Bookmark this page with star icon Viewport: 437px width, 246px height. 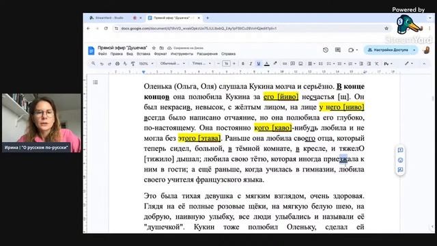tap(386, 29)
